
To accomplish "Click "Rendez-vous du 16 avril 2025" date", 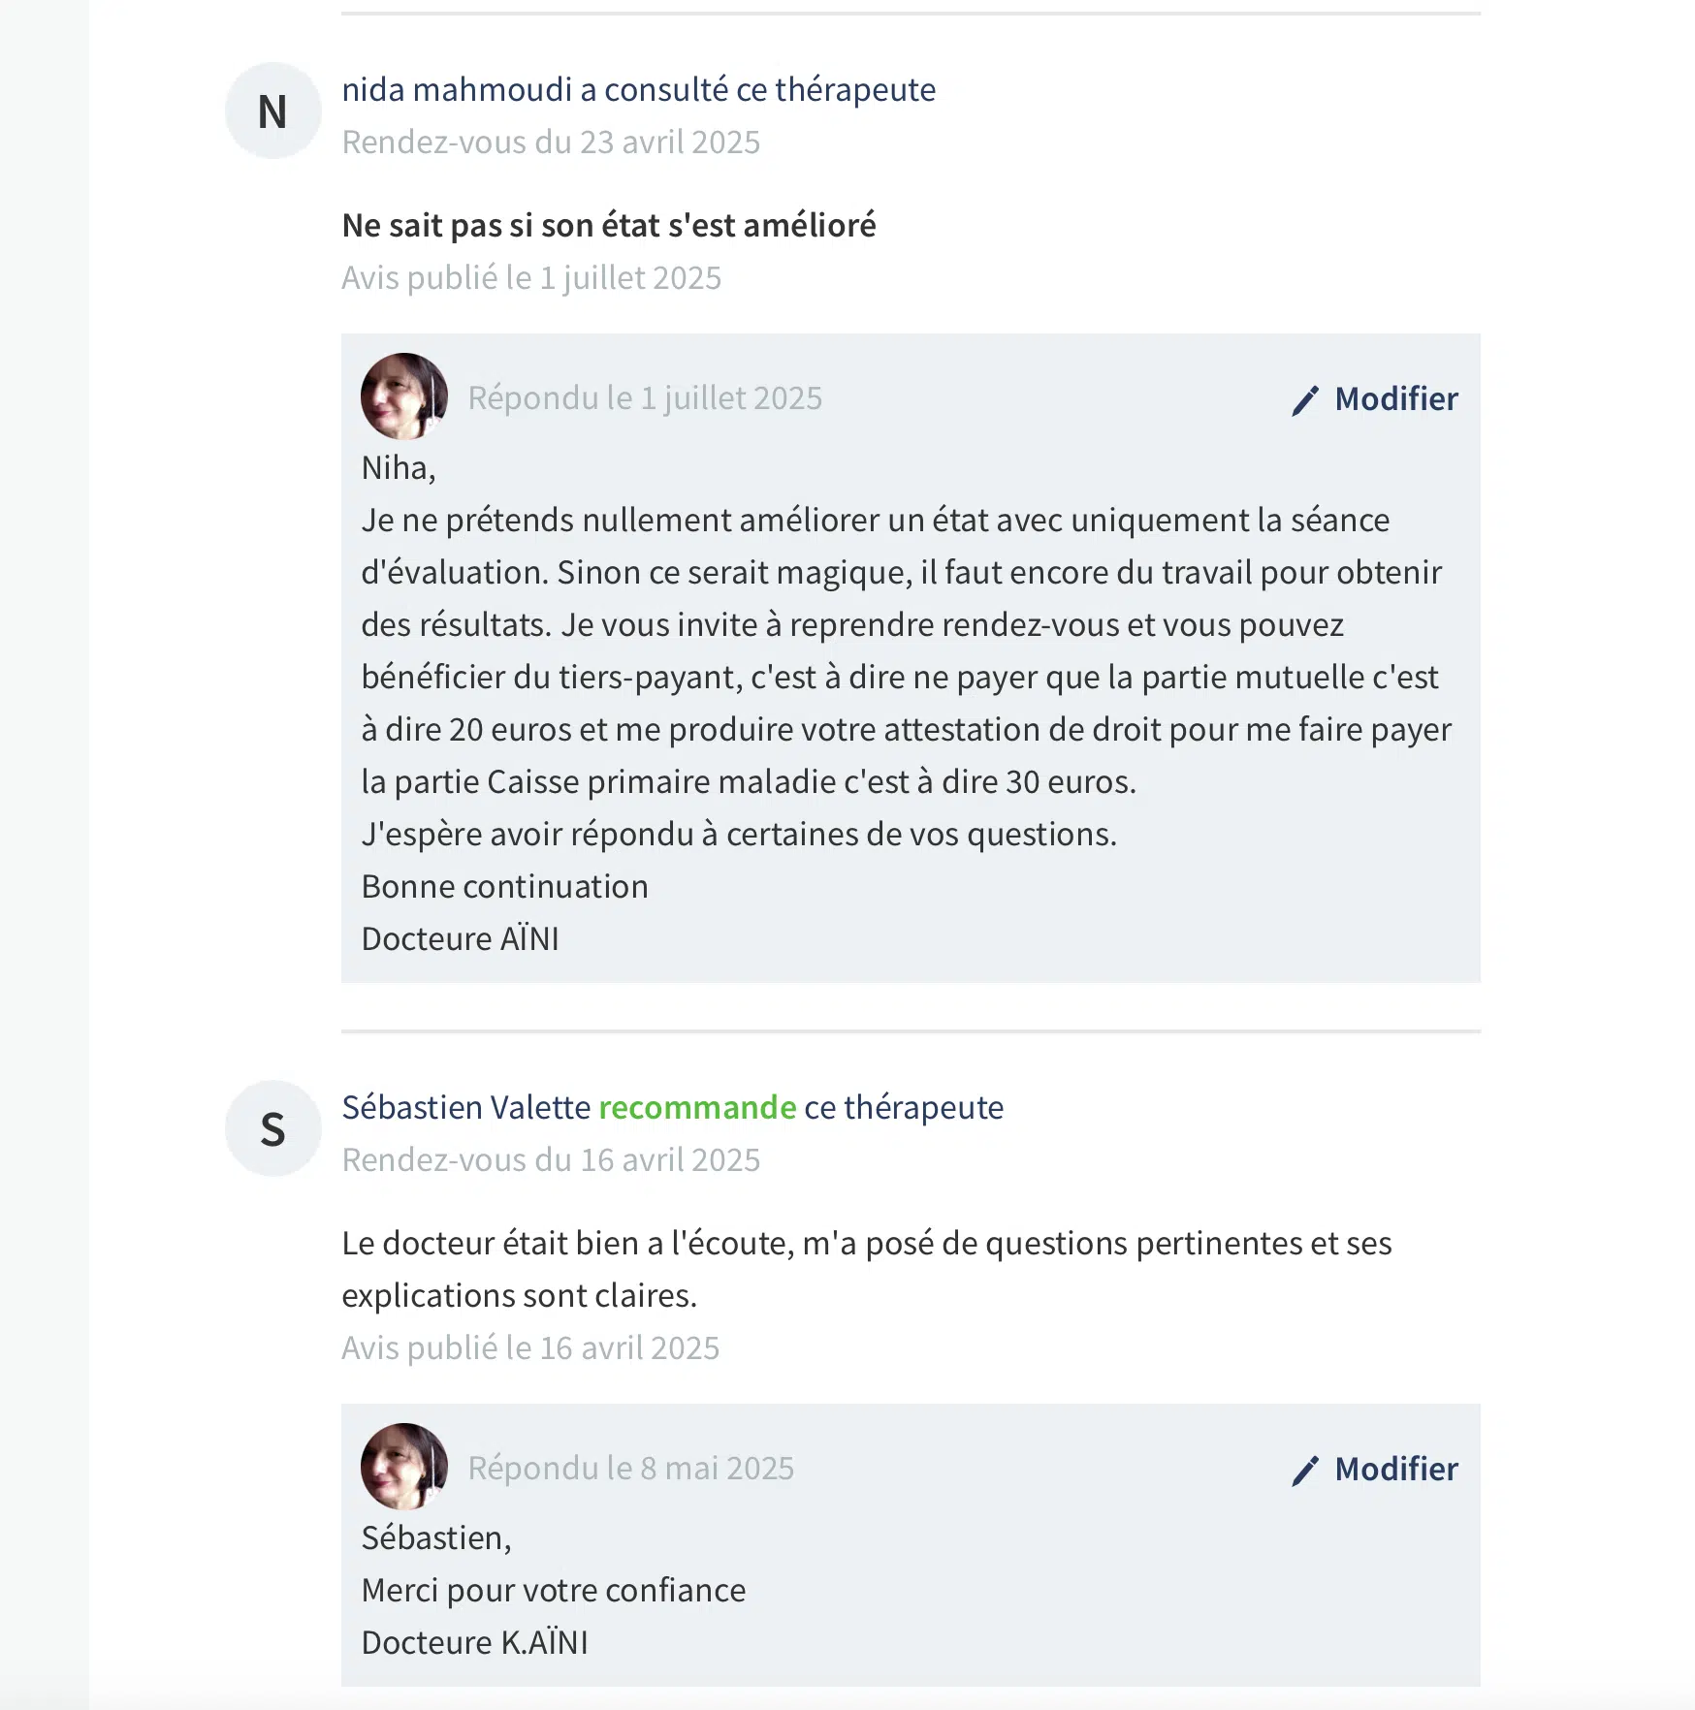I will (x=551, y=1160).
